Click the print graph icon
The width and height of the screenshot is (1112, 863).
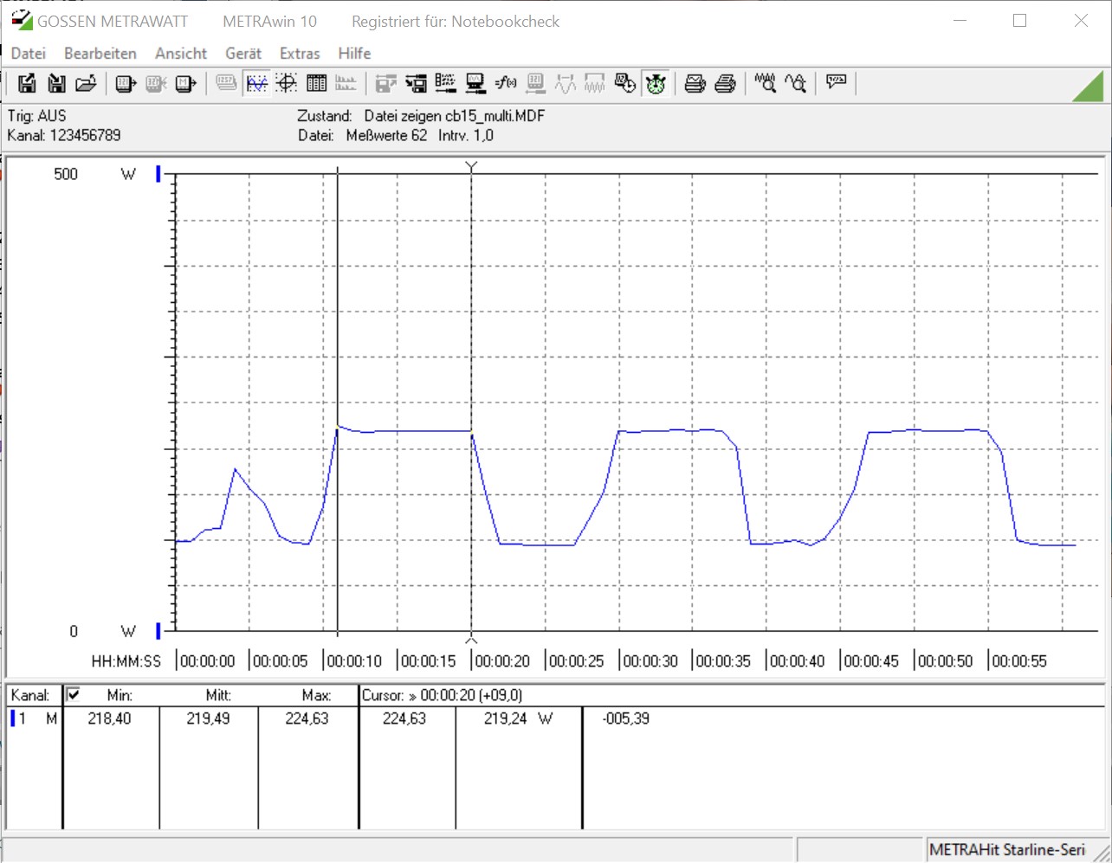[695, 83]
